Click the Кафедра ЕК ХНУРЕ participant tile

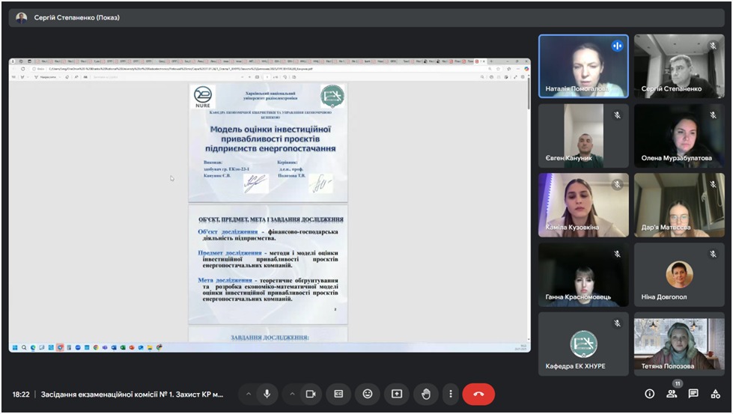pyautogui.click(x=583, y=343)
